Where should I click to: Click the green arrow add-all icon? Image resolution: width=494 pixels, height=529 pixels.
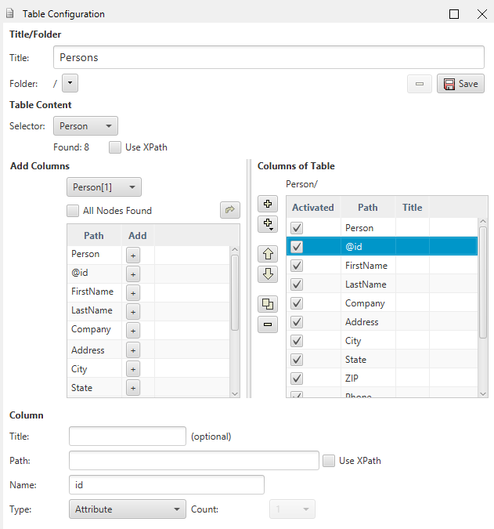click(x=230, y=210)
